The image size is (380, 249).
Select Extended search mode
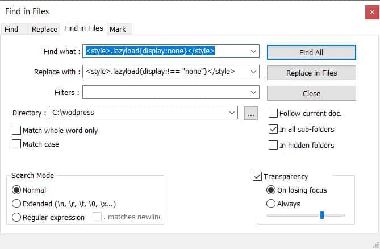tap(16, 204)
